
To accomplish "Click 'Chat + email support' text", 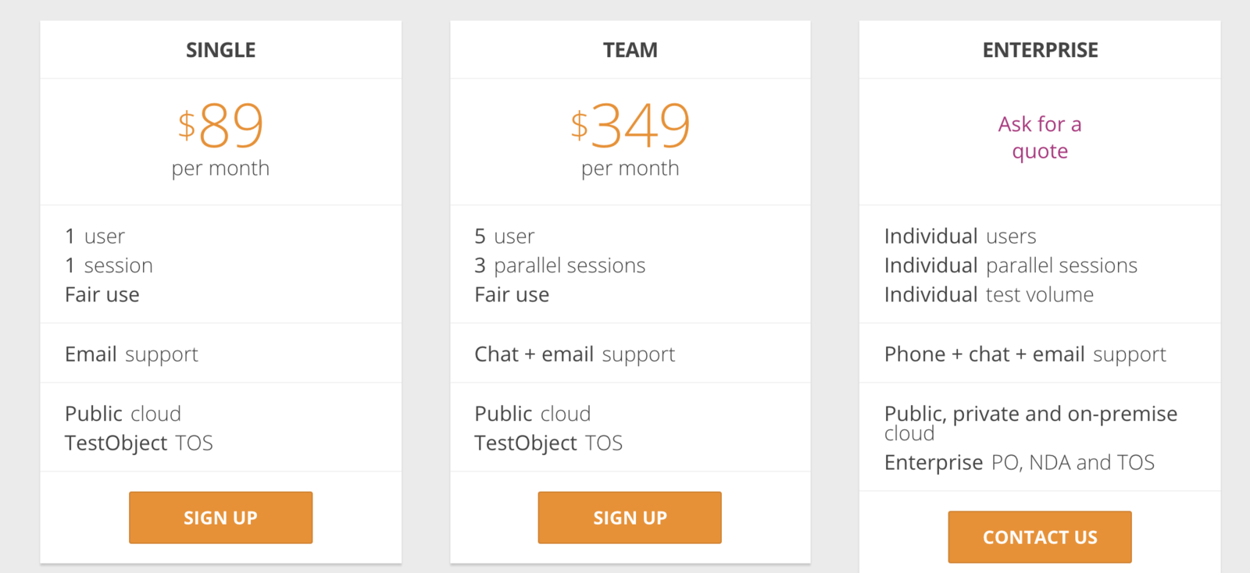I will tap(574, 354).
